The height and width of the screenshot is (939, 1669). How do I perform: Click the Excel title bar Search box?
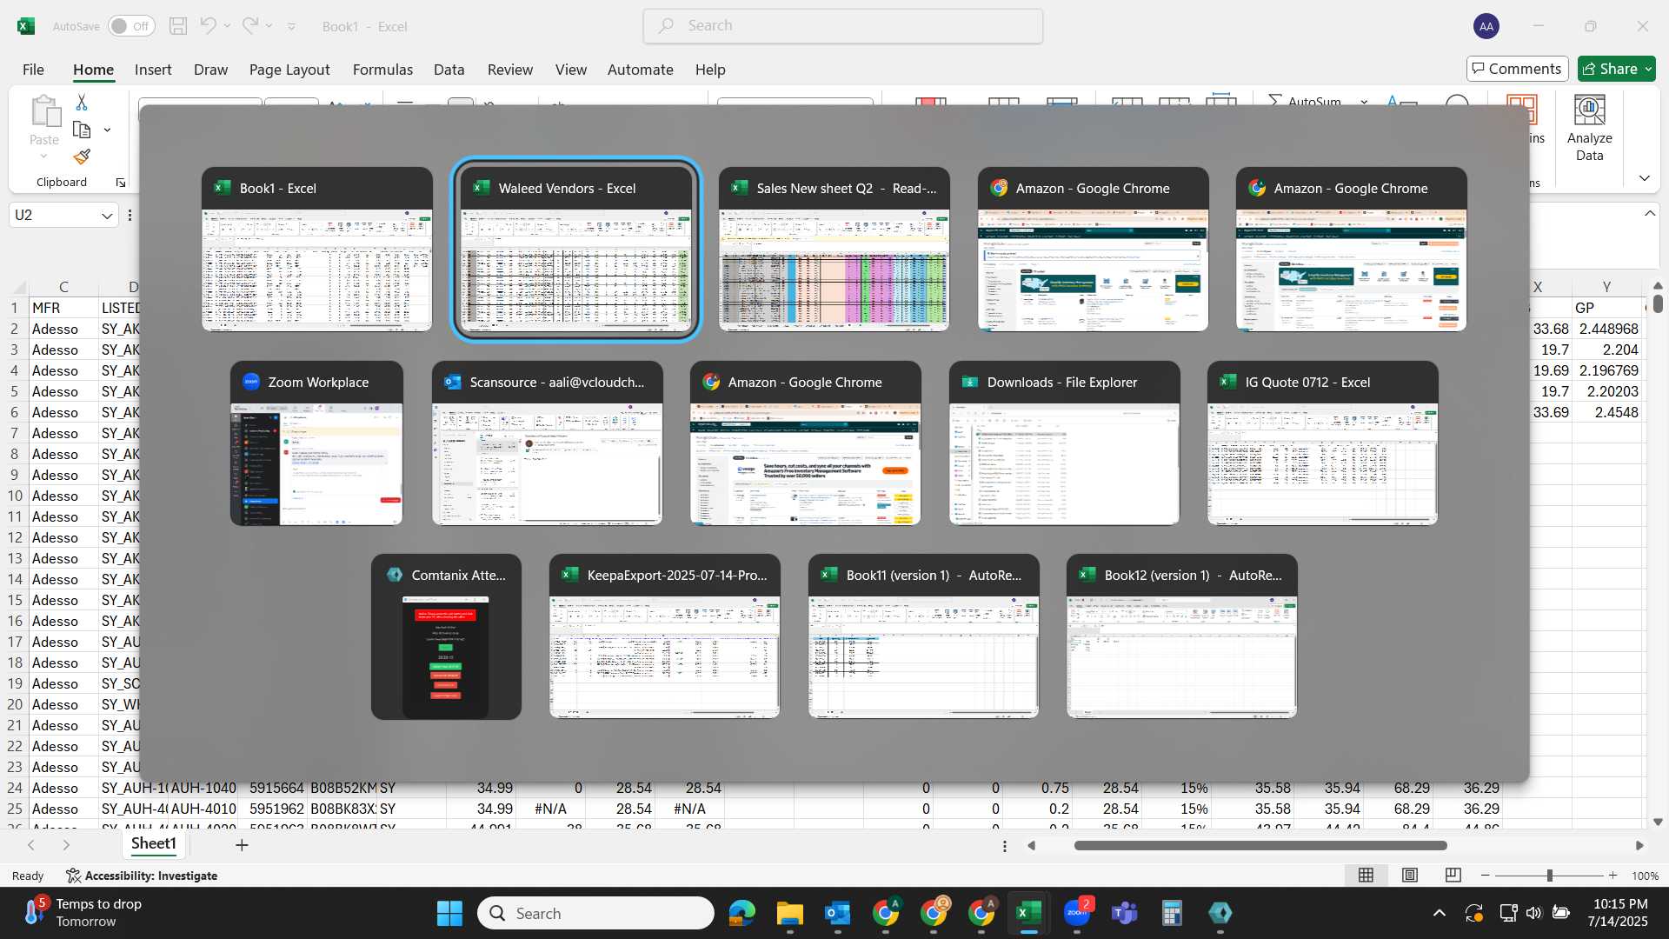pos(843,26)
